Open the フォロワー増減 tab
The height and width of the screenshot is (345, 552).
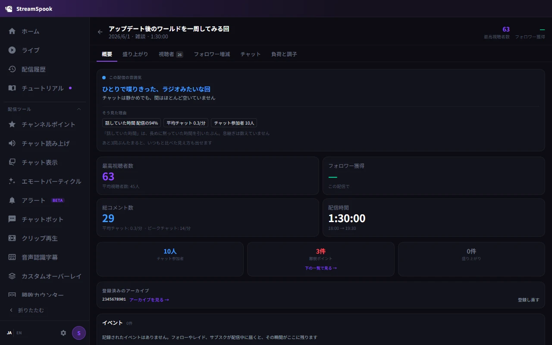[x=212, y=54]
